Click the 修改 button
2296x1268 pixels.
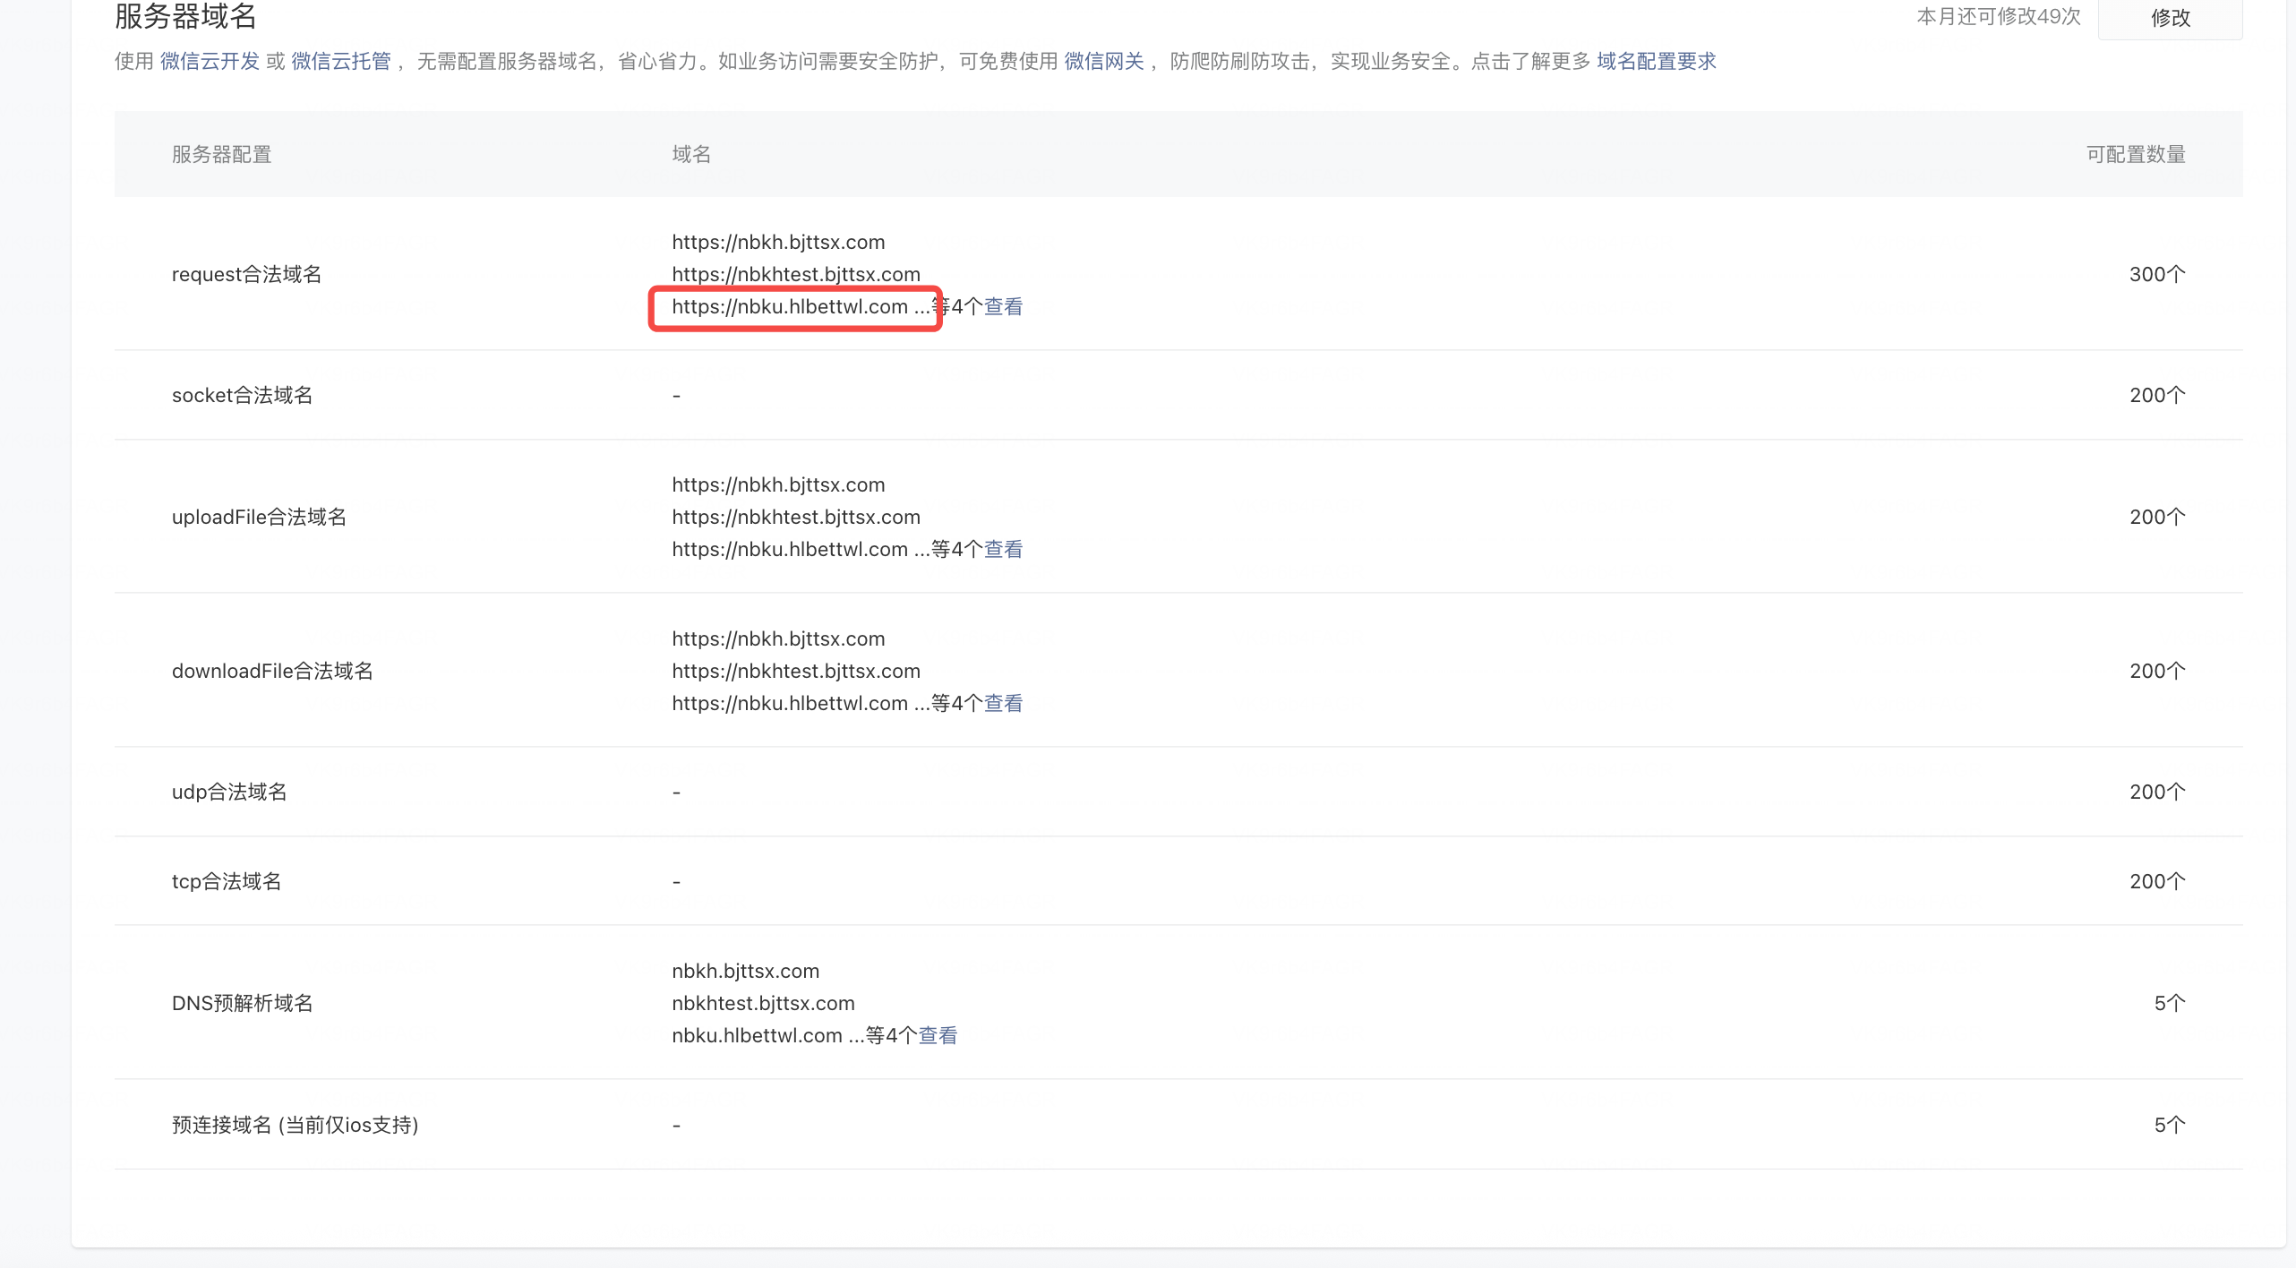[2170, 18]
